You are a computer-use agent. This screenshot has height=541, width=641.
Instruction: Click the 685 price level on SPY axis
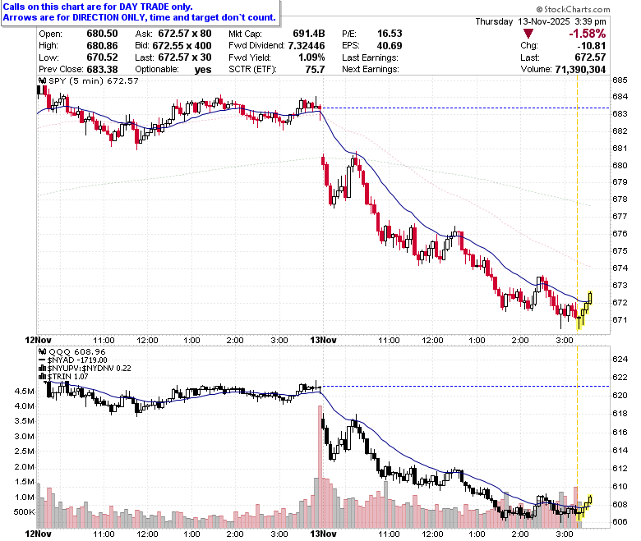click(x=620, y=80)
